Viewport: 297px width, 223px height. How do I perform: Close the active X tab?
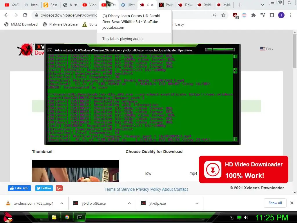[x=152, y=5]
